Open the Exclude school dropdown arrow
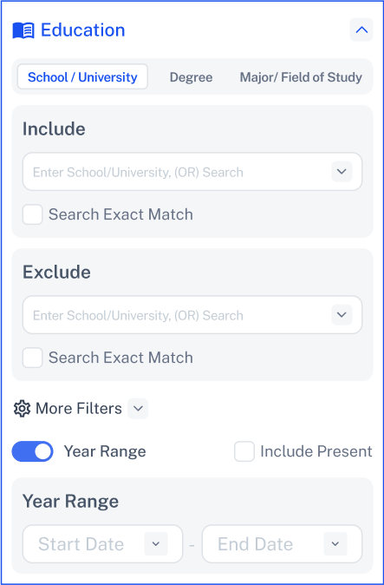384x585 pixels. point(342,314)
